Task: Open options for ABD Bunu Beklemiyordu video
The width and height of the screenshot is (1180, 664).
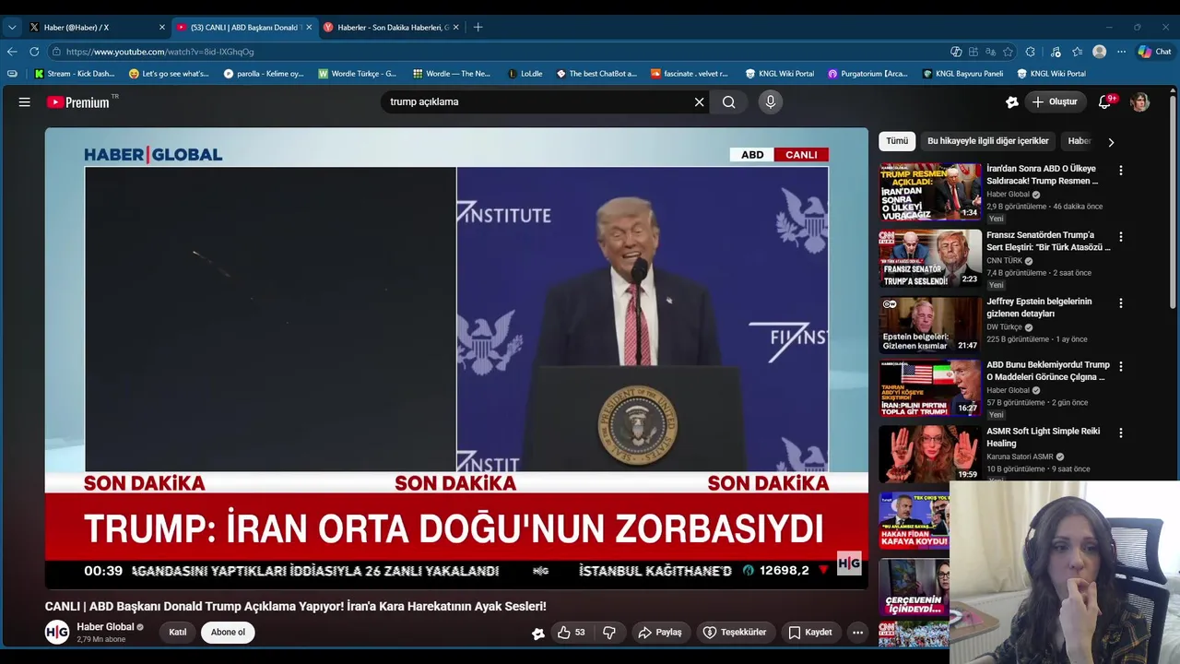Action: point(1121,366)
